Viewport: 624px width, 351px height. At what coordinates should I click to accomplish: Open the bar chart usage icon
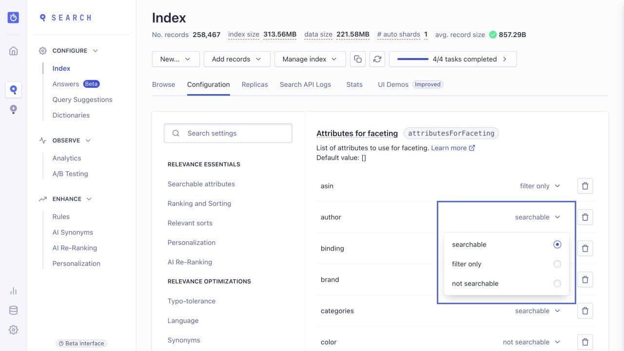coord(14,291)
